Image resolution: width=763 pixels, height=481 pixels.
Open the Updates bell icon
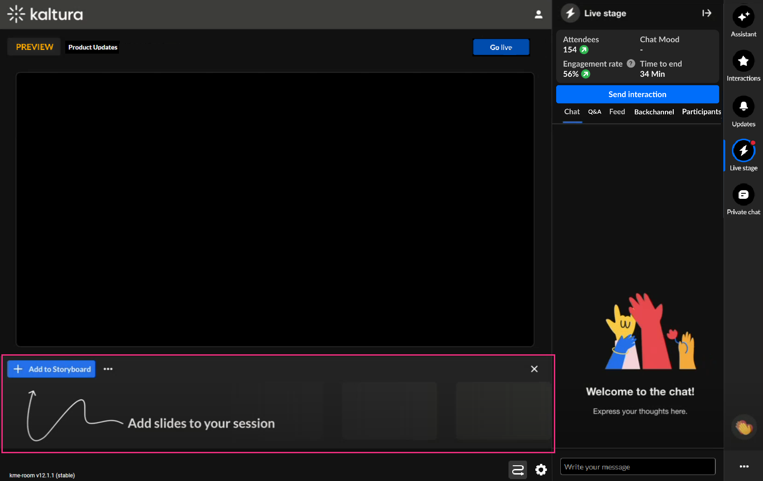point(744,107)
